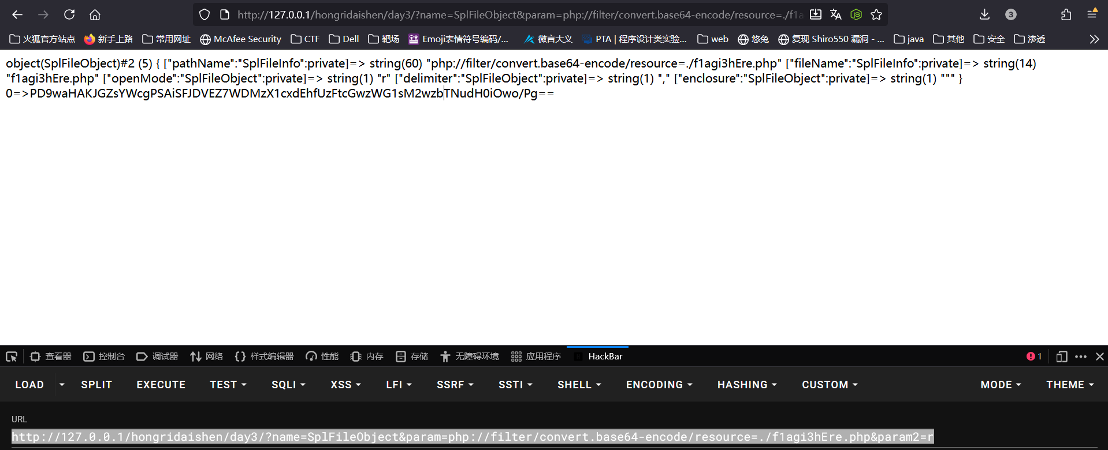Screen dimensions: 1108x450
Task: Switch to the 控制台 console tab
Action: coord(104,357)
